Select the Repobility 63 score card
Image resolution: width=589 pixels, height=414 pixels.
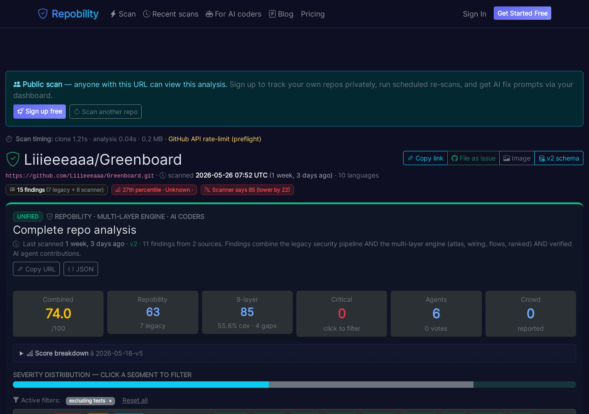153,312
